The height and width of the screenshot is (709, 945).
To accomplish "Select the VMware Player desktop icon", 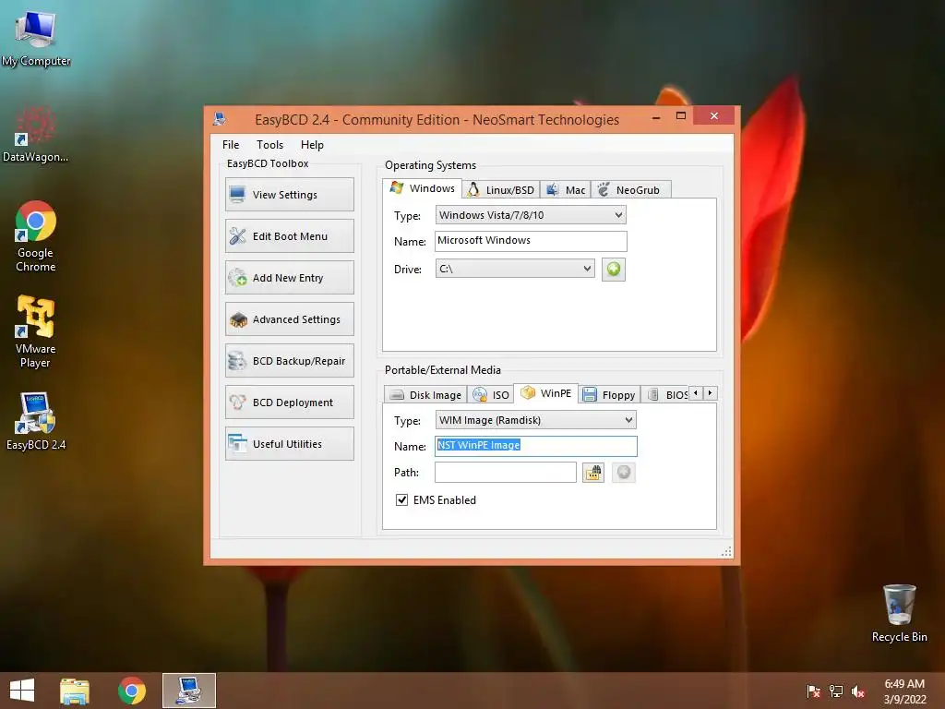I will [x=36, y=331].
